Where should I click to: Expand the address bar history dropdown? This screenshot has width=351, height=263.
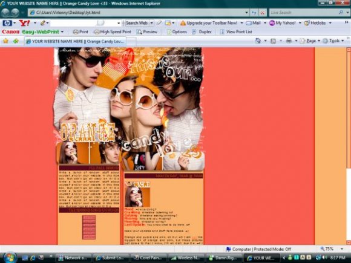[246, 13]
